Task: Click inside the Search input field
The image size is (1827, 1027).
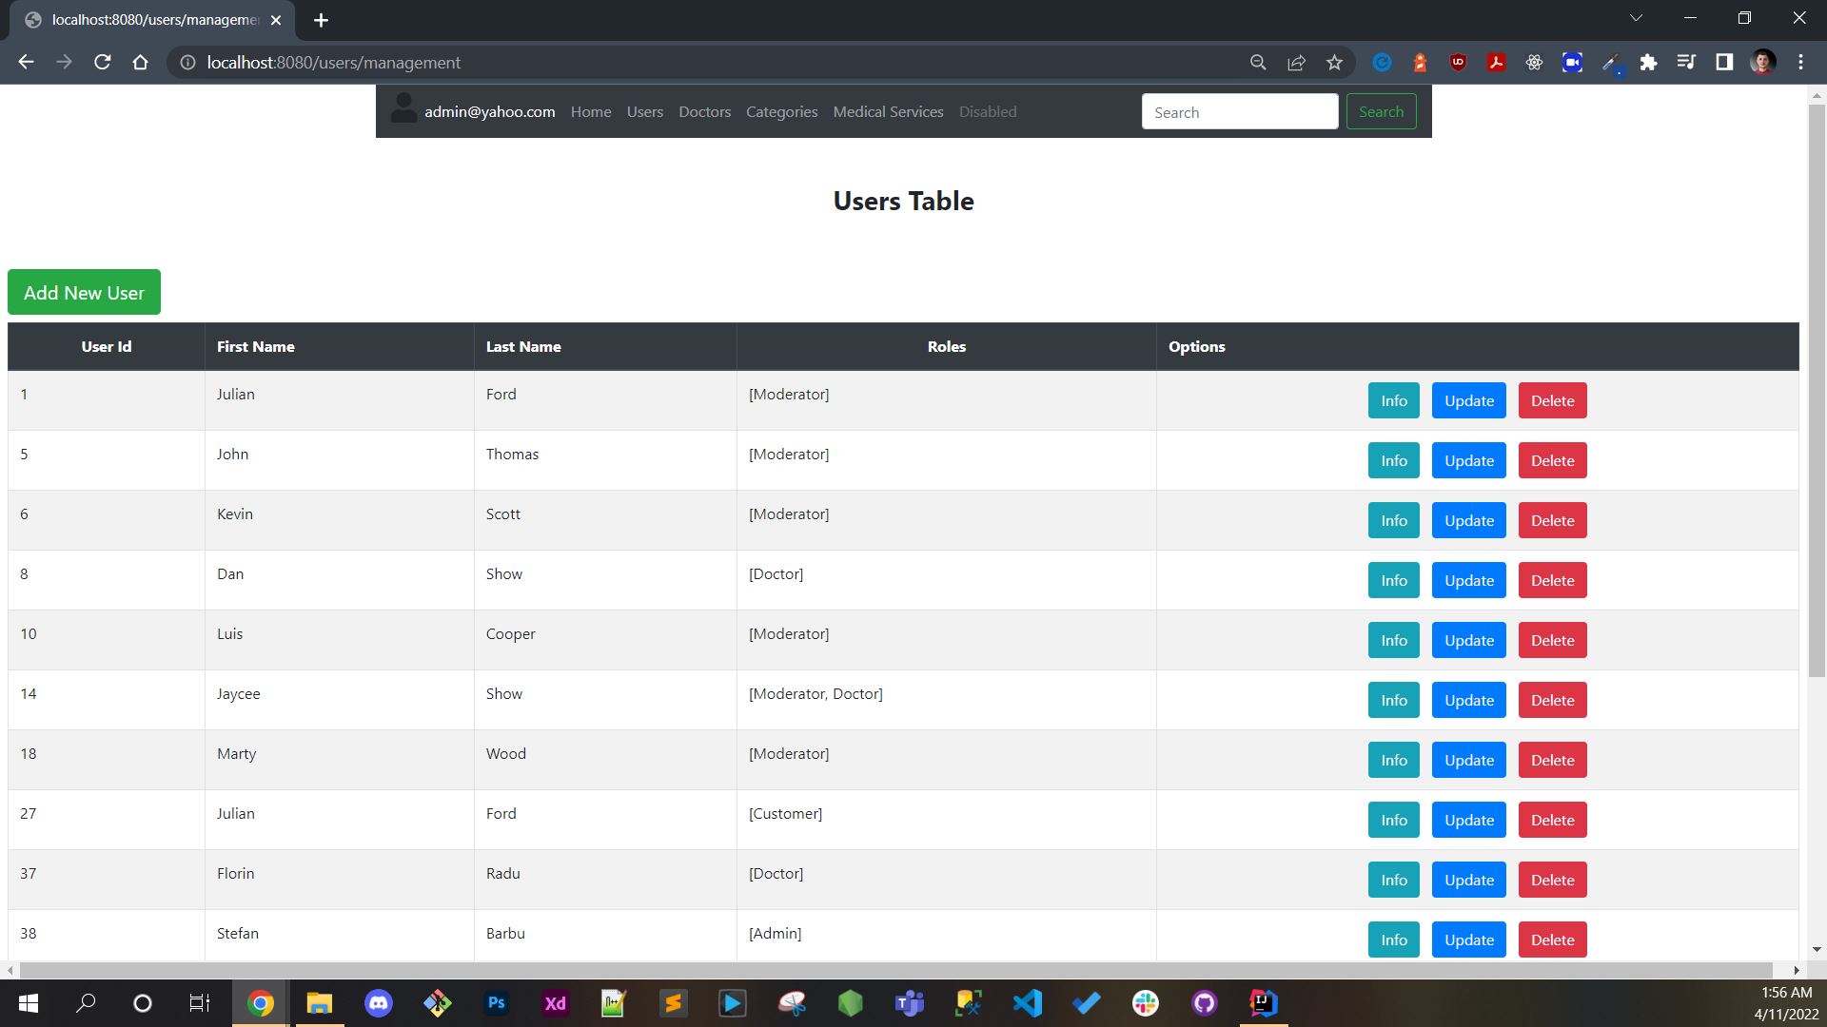Action: coord(1240,111)
